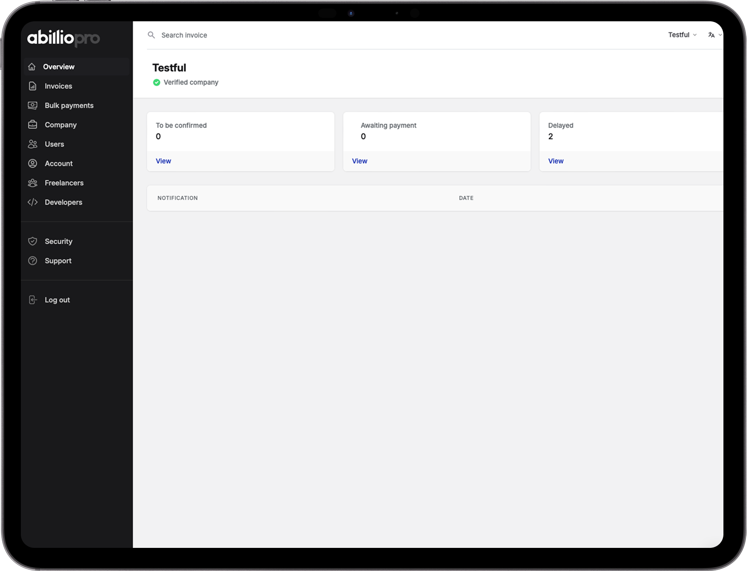Click the magnifier search icon
Screen dimensions: 747x571
151,35
